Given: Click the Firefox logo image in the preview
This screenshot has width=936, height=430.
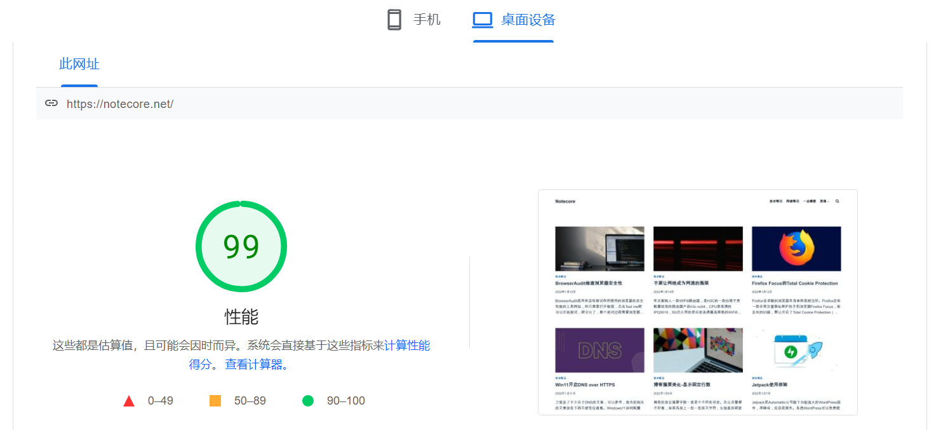Looking at the screenshot, I should coord(796,249).
